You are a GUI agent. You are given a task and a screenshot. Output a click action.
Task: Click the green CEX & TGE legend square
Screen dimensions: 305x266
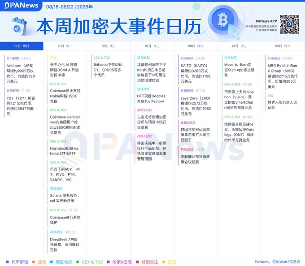tap(78, 262)
